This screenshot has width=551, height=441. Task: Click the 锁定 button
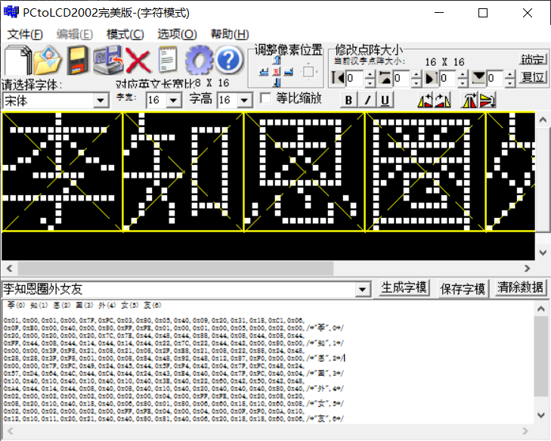pos(533,59)
